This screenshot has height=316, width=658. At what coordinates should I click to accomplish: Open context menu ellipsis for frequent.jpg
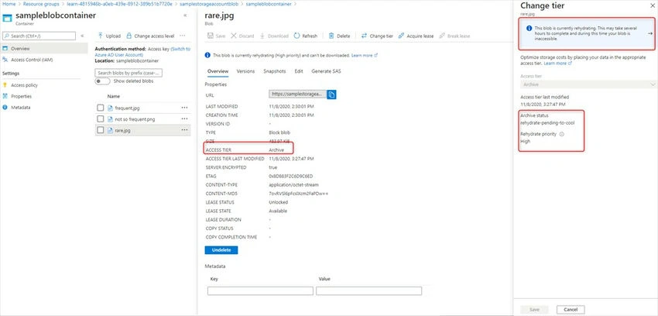pyautogui.click(x=184, y=108)
